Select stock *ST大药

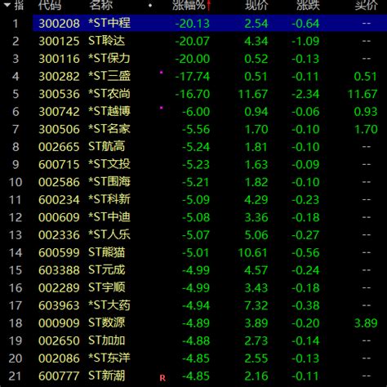[109, 305]
